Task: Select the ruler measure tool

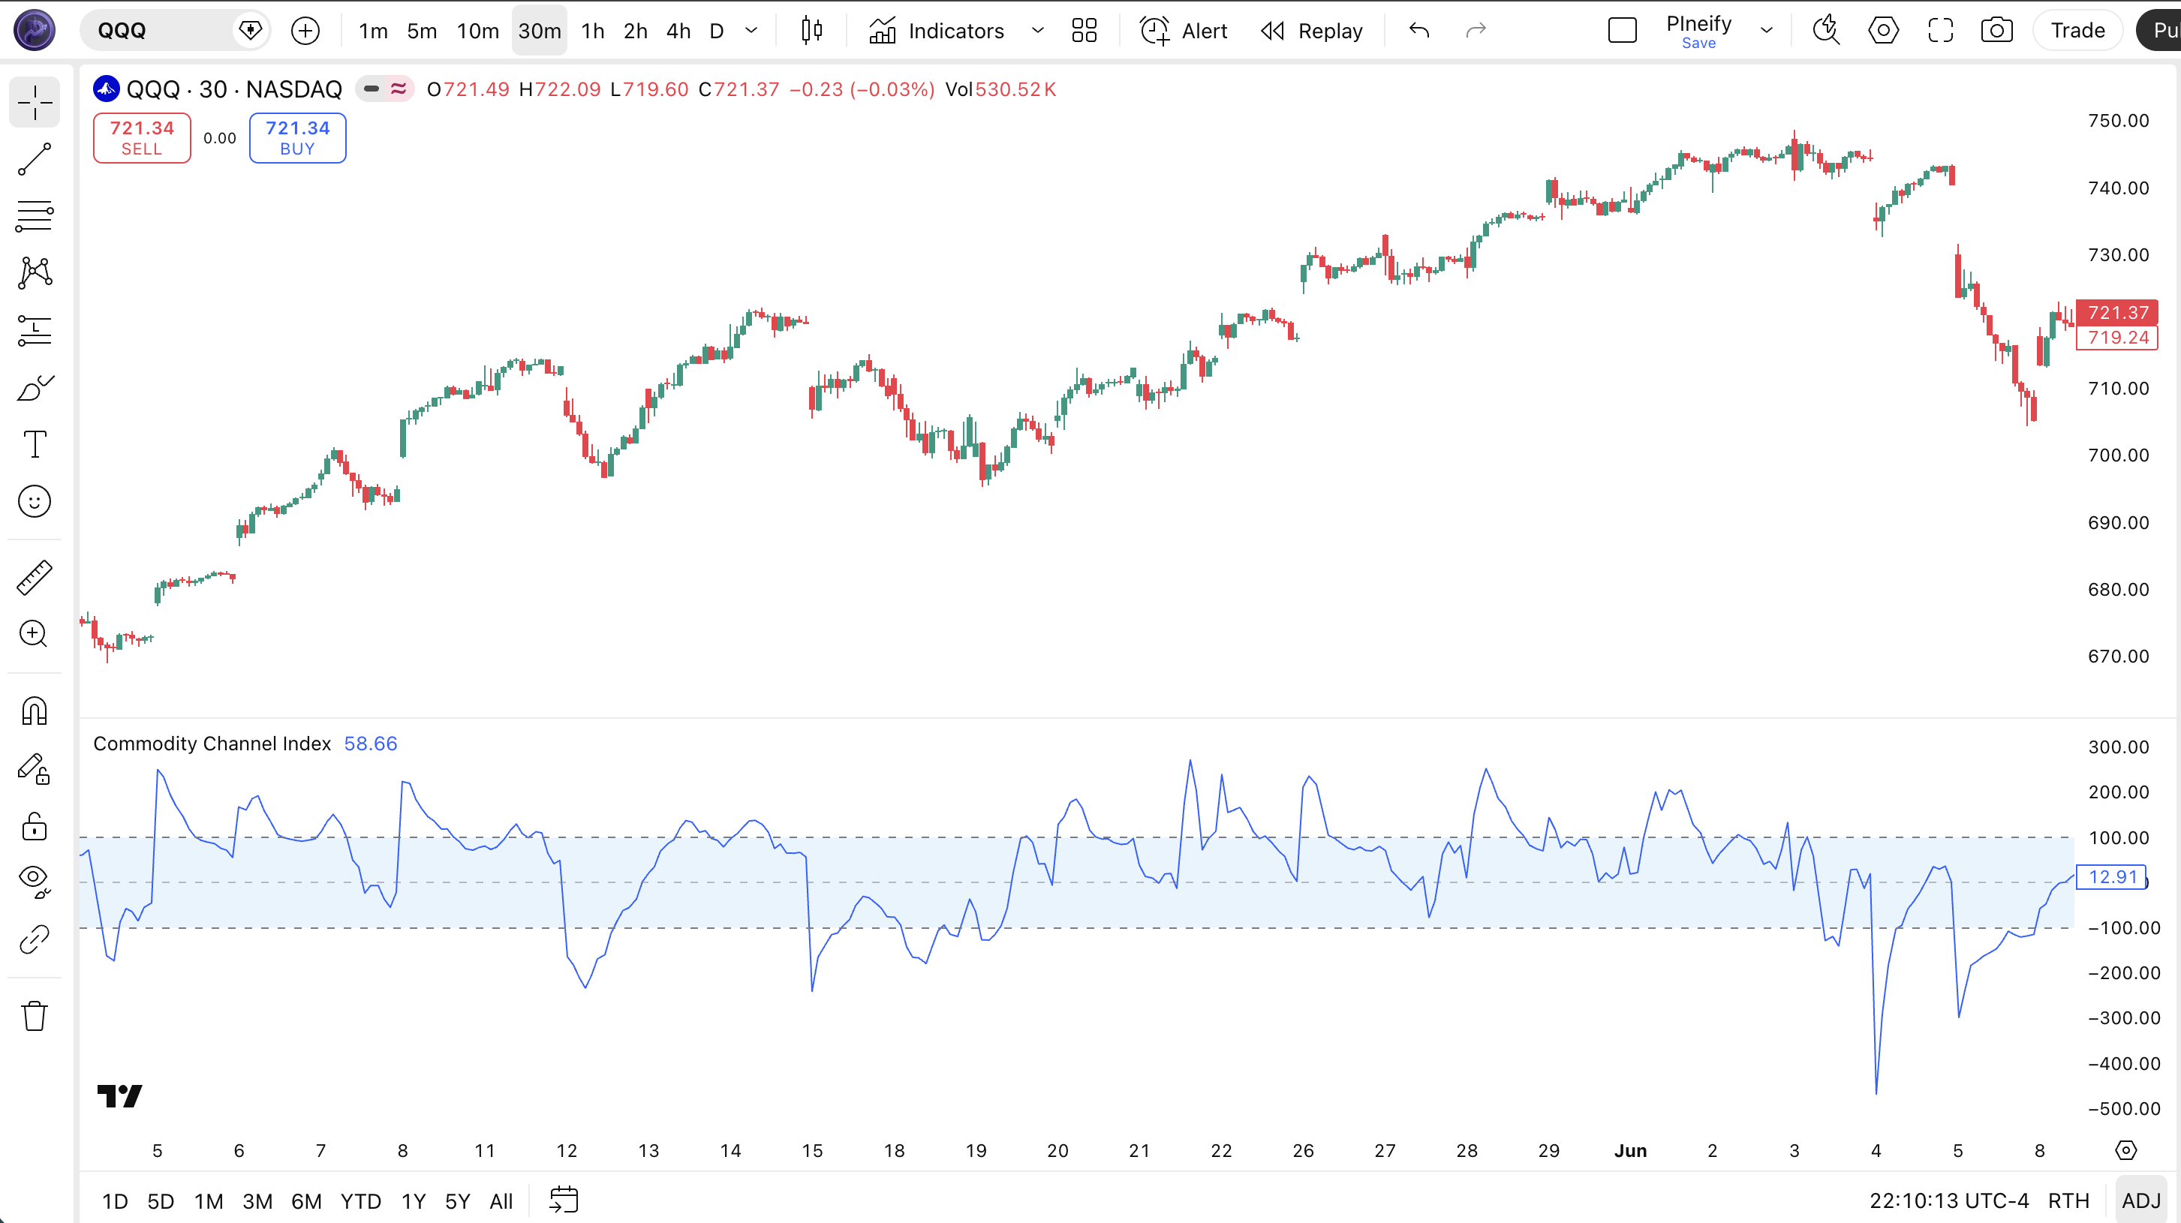Action: [x=35, y=578]
